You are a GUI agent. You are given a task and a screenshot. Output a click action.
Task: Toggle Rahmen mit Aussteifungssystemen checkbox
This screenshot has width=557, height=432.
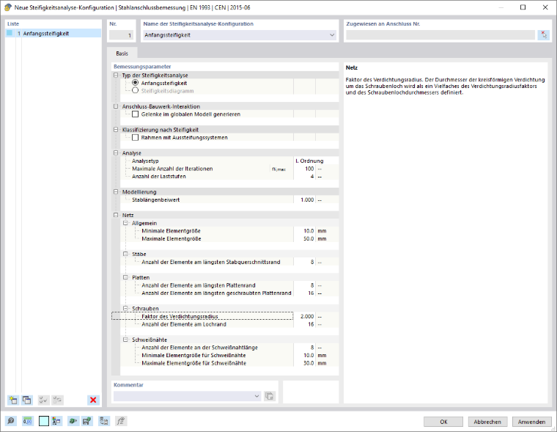pyautogui.click(x=135, y=137)
